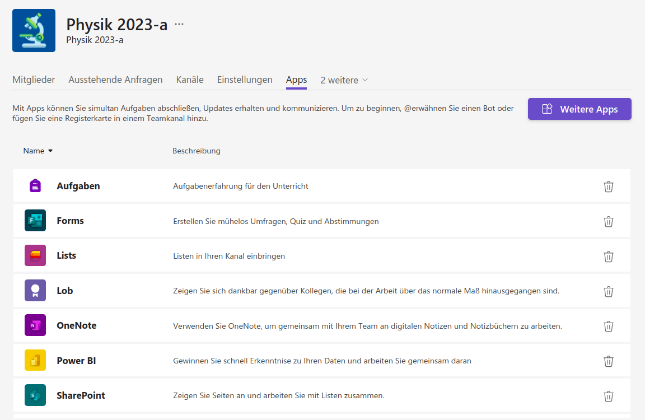
Task: Open the Forms app name
Action: point(71,221)
